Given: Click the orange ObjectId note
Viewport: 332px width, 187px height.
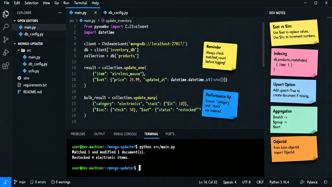Looking at the screenshot, I should point(294,149).
